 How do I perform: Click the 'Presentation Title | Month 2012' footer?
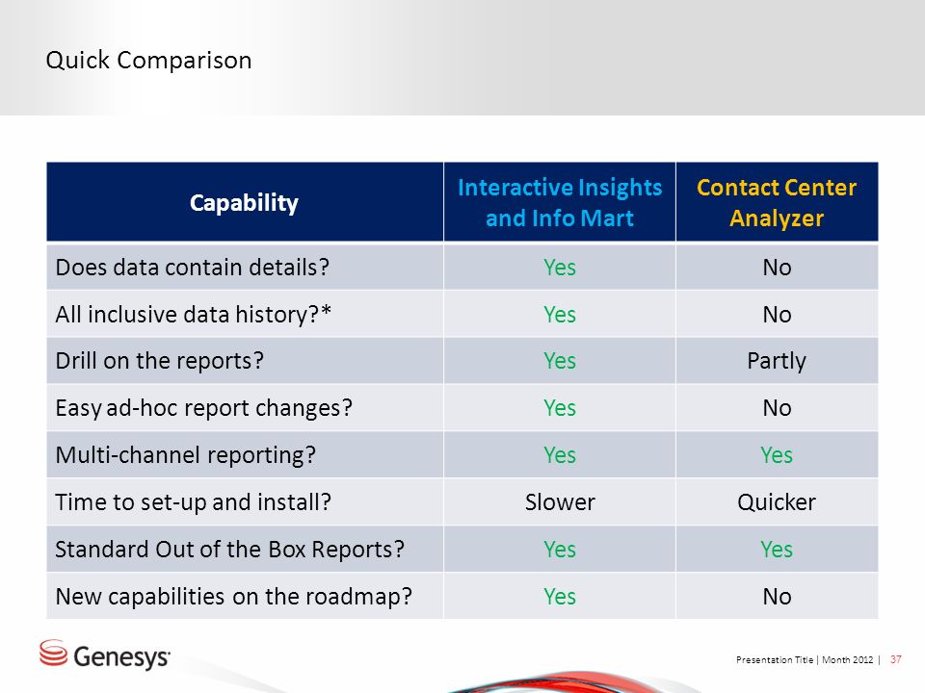(x=804, y=659)
